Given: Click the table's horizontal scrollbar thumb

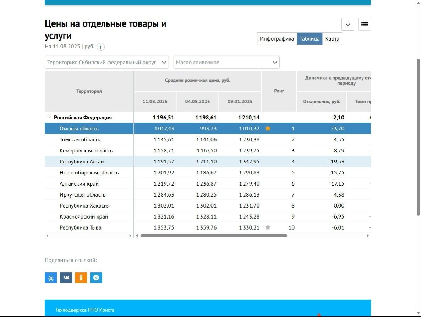Looking at the screenshot, I should tap(214, 236).
